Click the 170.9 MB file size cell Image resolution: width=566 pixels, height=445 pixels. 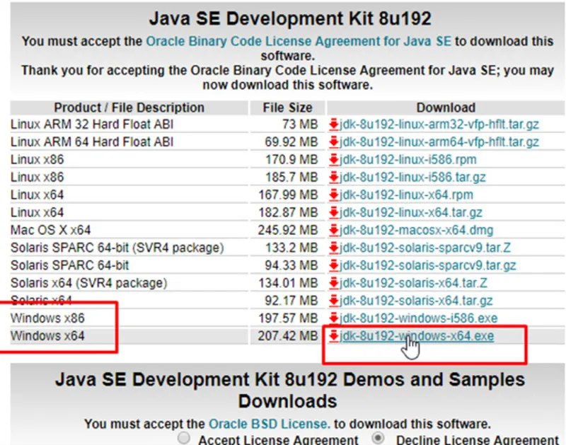pos(291,159)
